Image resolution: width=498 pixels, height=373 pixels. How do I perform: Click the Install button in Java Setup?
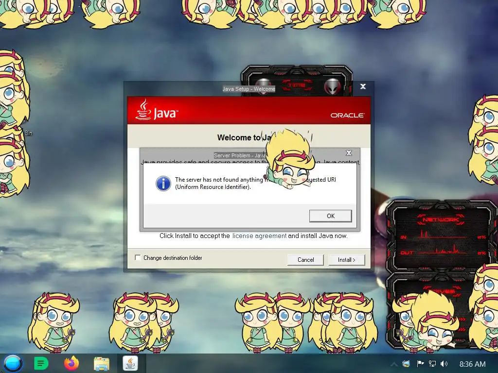click(346, 260)
